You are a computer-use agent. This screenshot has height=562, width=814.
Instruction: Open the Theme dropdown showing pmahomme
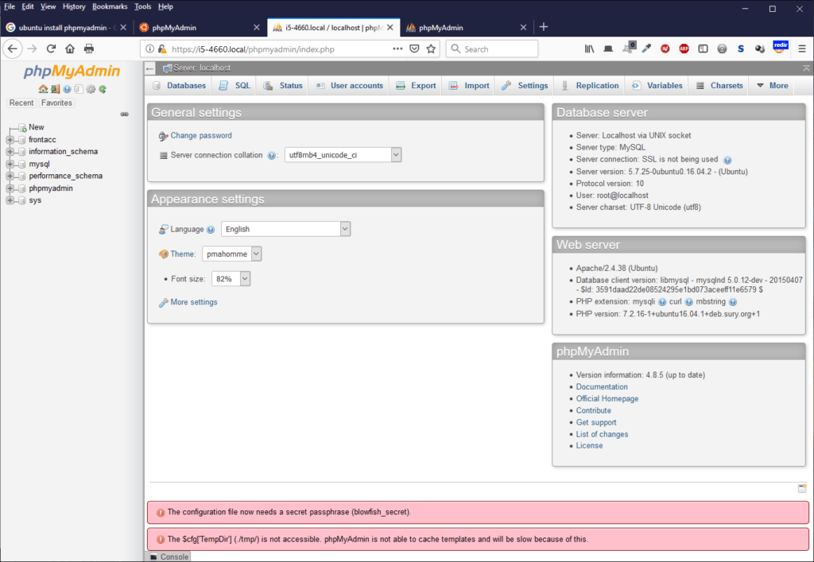tap(231, 254)
